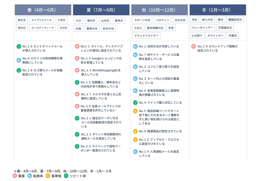Select the green リ icon beside No.4 クイック購入

135,103
